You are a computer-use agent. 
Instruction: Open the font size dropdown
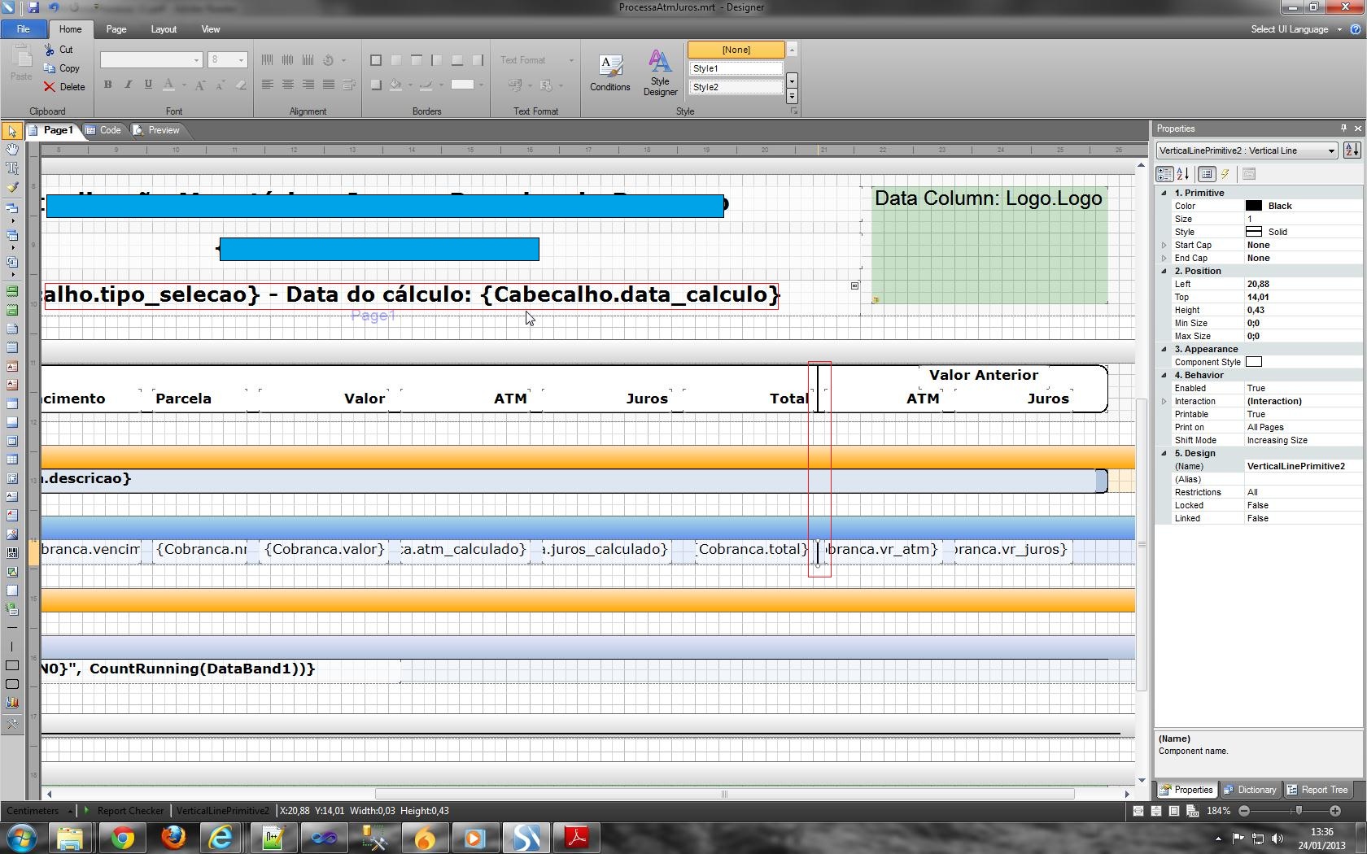pyautogui.click(x=241, y=60)
